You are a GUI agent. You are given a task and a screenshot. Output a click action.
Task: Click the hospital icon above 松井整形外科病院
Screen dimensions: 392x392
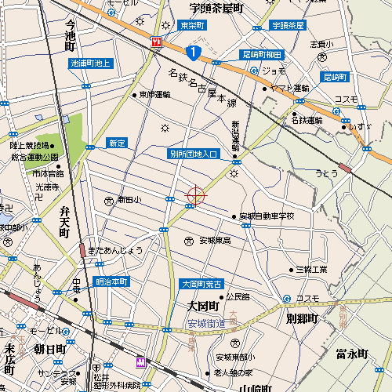[x=96, y=368]
